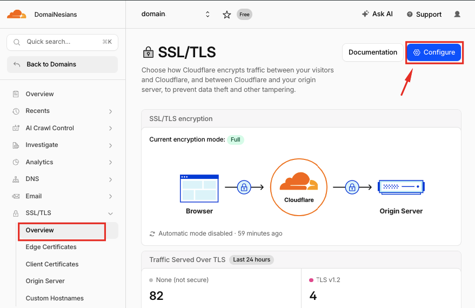The image size is (475, 308).
Task: Click the DomaiNesians account name
Action: click(56, 15)
